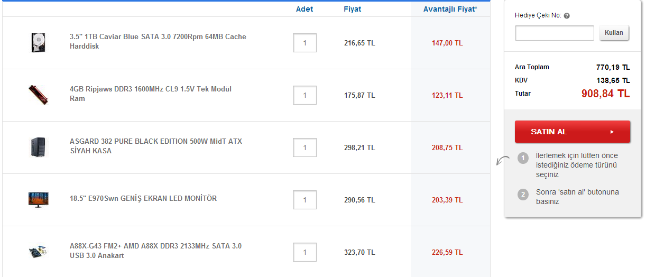
Task: Click the help icon beside Hediye Çeki No
Action: pyautogui.click(x=567, y=16)
